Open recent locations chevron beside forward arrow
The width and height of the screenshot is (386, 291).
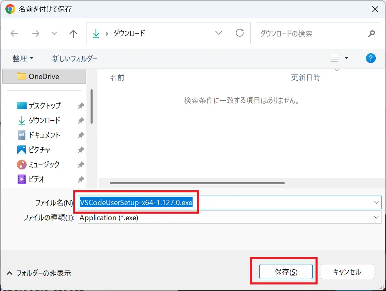(54, 34)
